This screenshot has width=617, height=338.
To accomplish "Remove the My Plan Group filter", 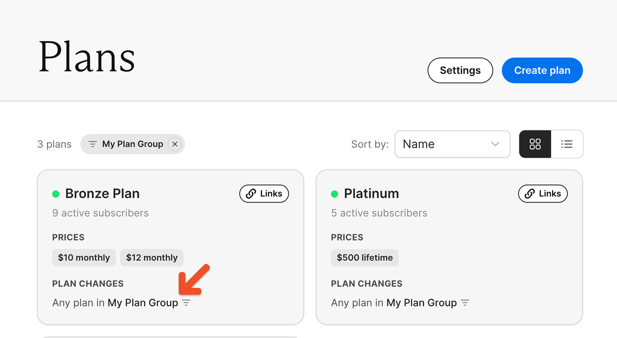I will 174,144.
